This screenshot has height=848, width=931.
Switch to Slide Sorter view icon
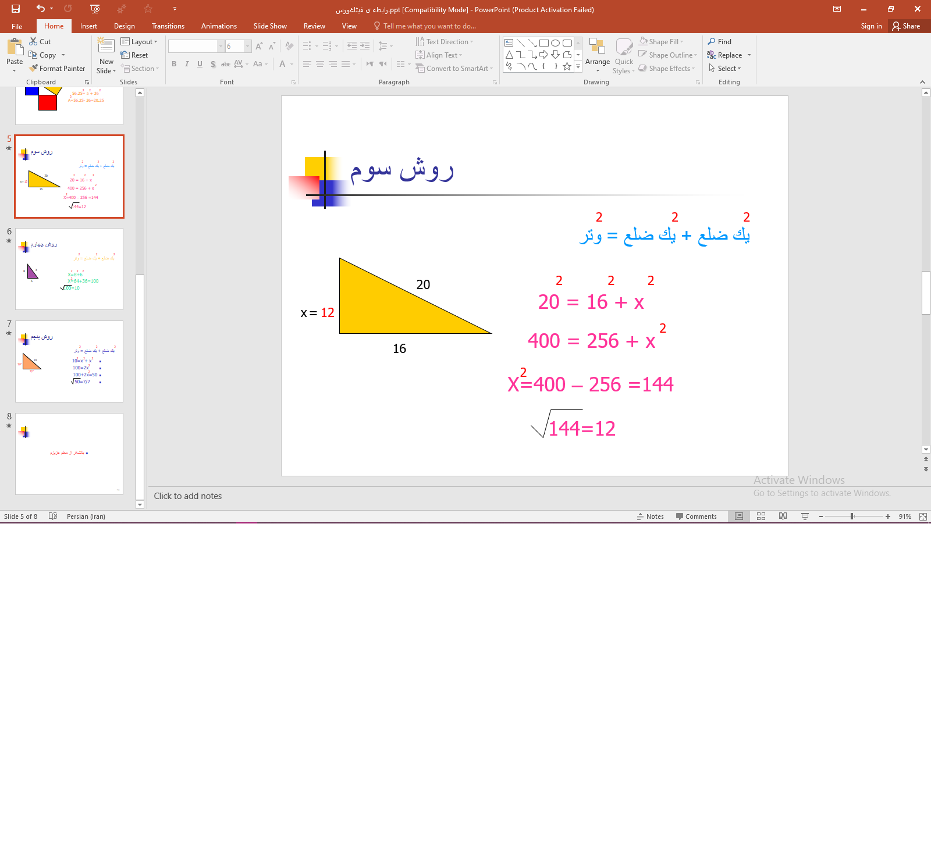pyautogui.click(x=761, y=516)
